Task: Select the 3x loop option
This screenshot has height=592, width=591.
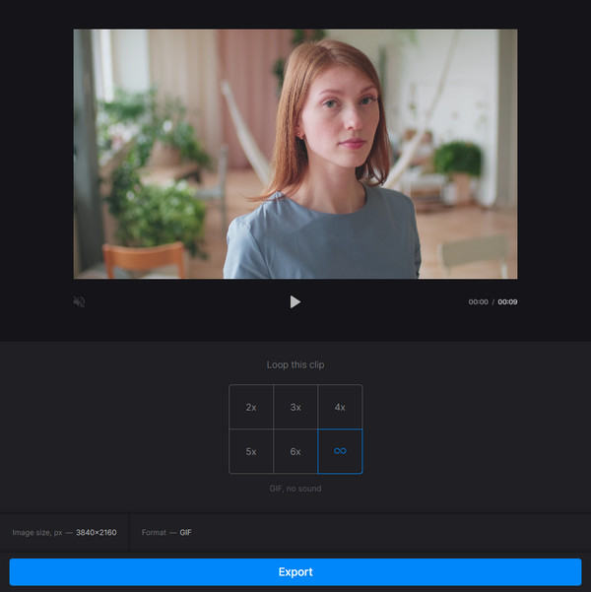Action: [295, 407]
